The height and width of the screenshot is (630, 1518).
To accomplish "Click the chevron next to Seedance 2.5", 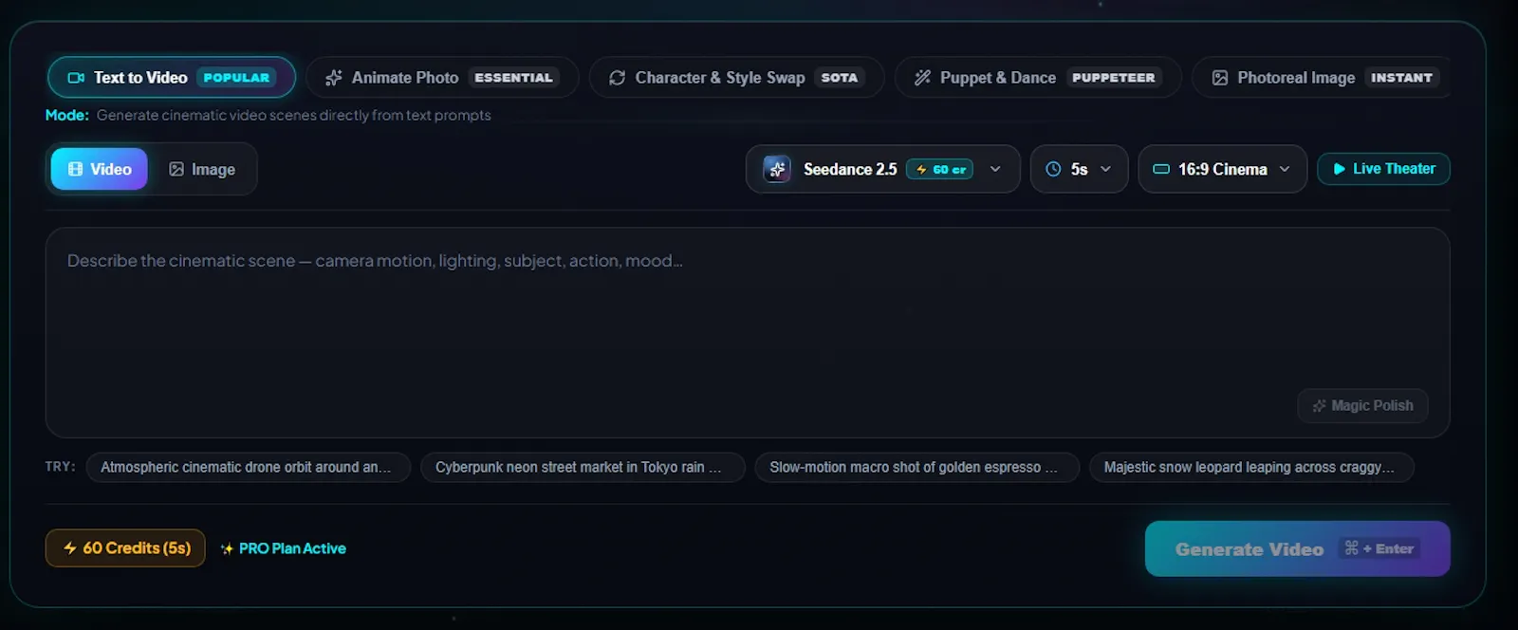I will tap(995, 169).
